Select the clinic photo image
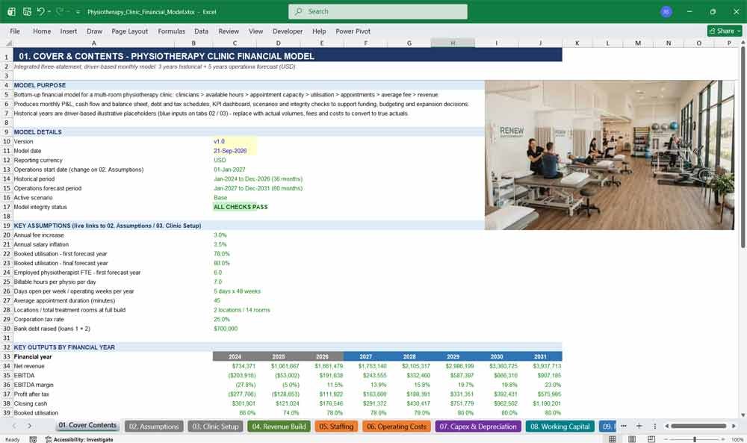 tap(610, 155)
